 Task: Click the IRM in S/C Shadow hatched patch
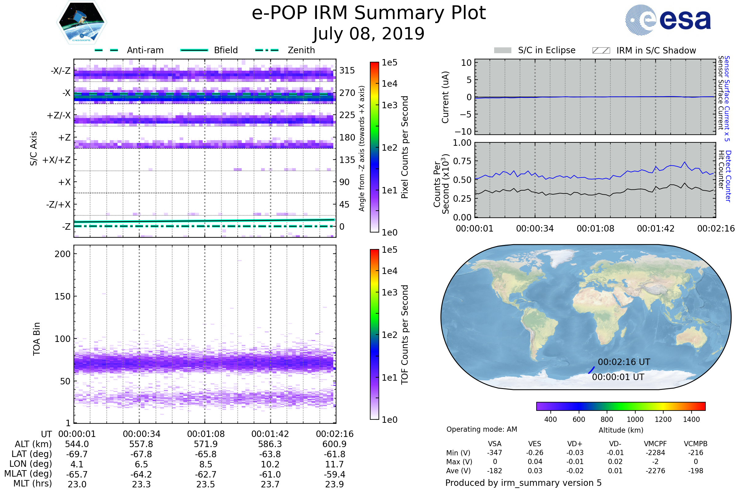[x=601, y=50]
